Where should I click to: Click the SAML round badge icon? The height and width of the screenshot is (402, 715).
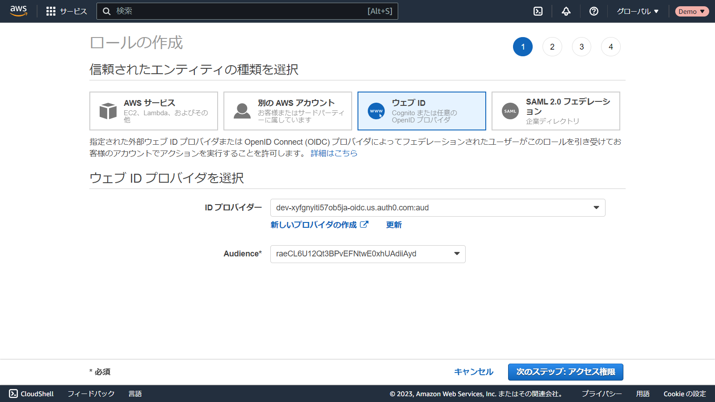click(510, 111)
